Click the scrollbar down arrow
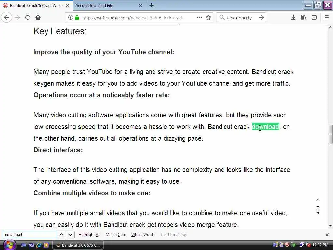Image resolution: width=333 pixels, height=250 pixels. coord(330,226)
